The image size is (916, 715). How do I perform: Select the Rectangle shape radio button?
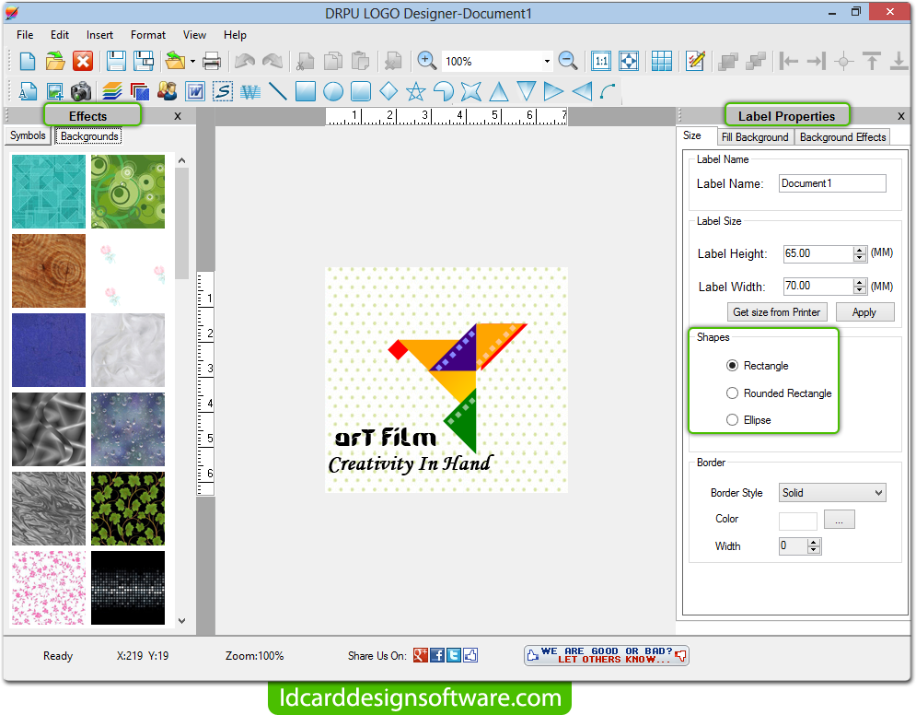[x=733, y=366]
